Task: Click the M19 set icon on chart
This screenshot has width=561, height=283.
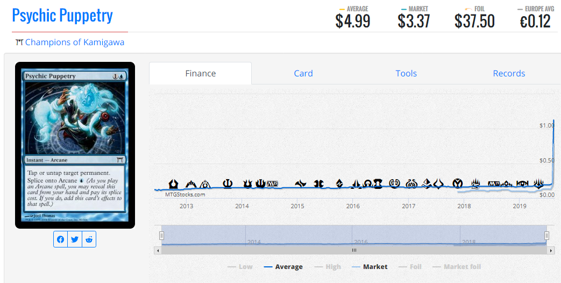Action: 494,184
